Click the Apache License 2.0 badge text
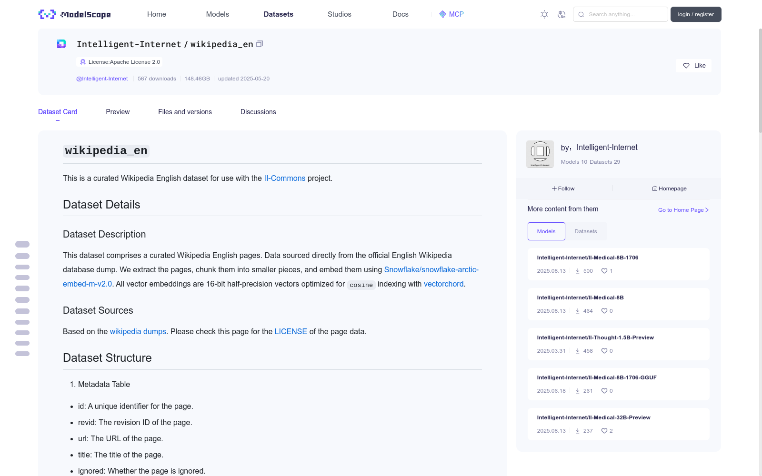Screen dimensions: 762x476 124,62
